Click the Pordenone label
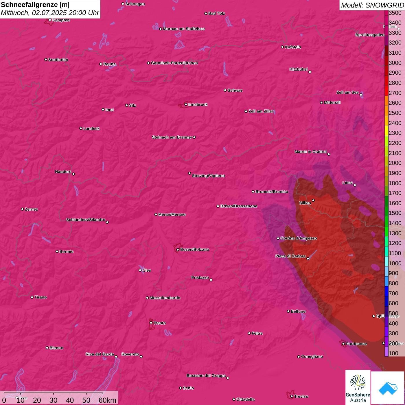 pos(356,344)
